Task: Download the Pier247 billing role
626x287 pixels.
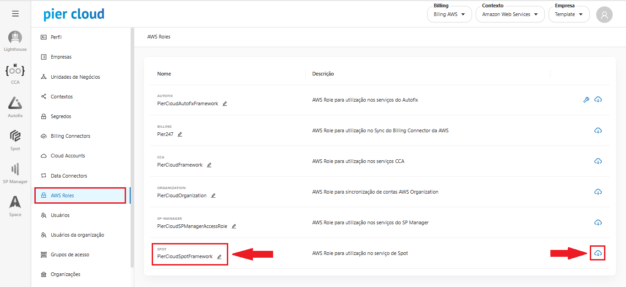Action: tap(598, 130)
